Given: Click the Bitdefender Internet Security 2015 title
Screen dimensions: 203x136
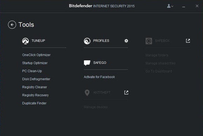Looking at the screenshot, I should tap(102, 6).
